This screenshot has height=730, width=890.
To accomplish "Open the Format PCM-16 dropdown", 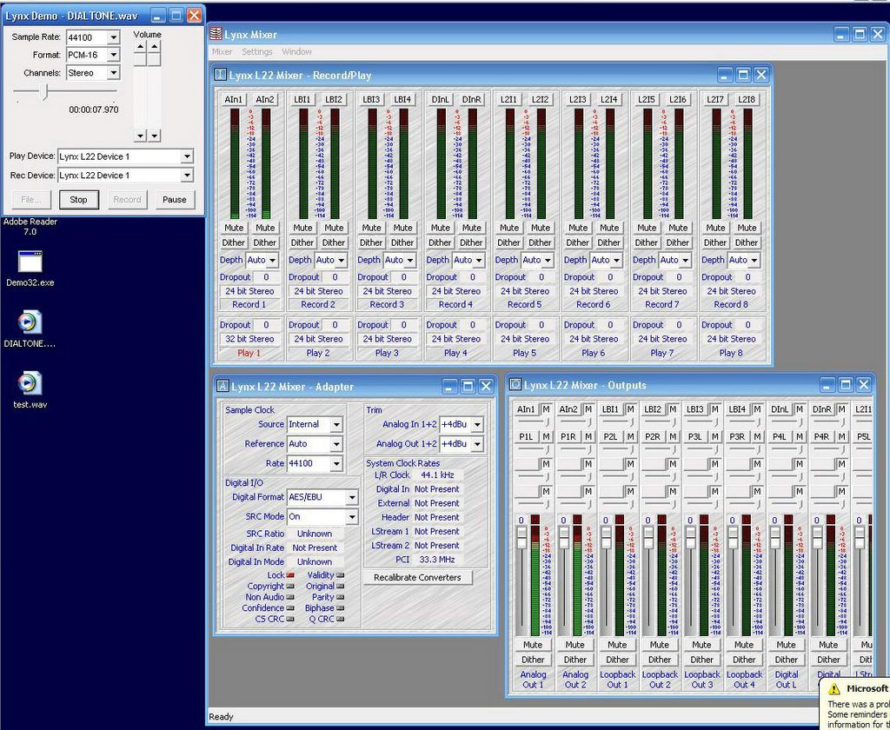I will (x=114, y=55).
